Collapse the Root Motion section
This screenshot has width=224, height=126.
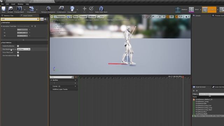click(x=1, y=43)
